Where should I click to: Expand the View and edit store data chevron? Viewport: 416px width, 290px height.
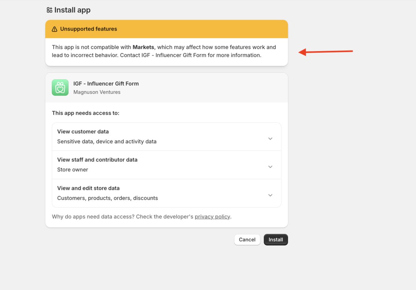click(270, 195)
